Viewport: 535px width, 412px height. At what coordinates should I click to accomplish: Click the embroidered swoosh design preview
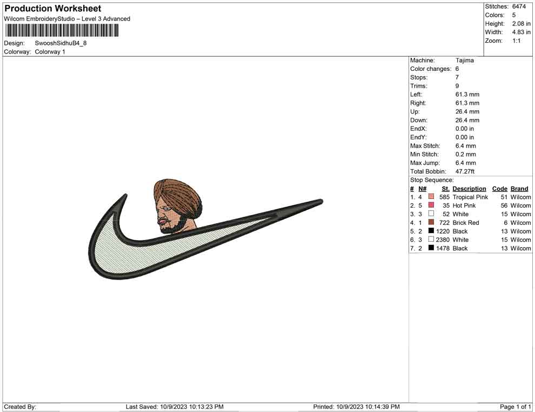(x=205, y=229)
